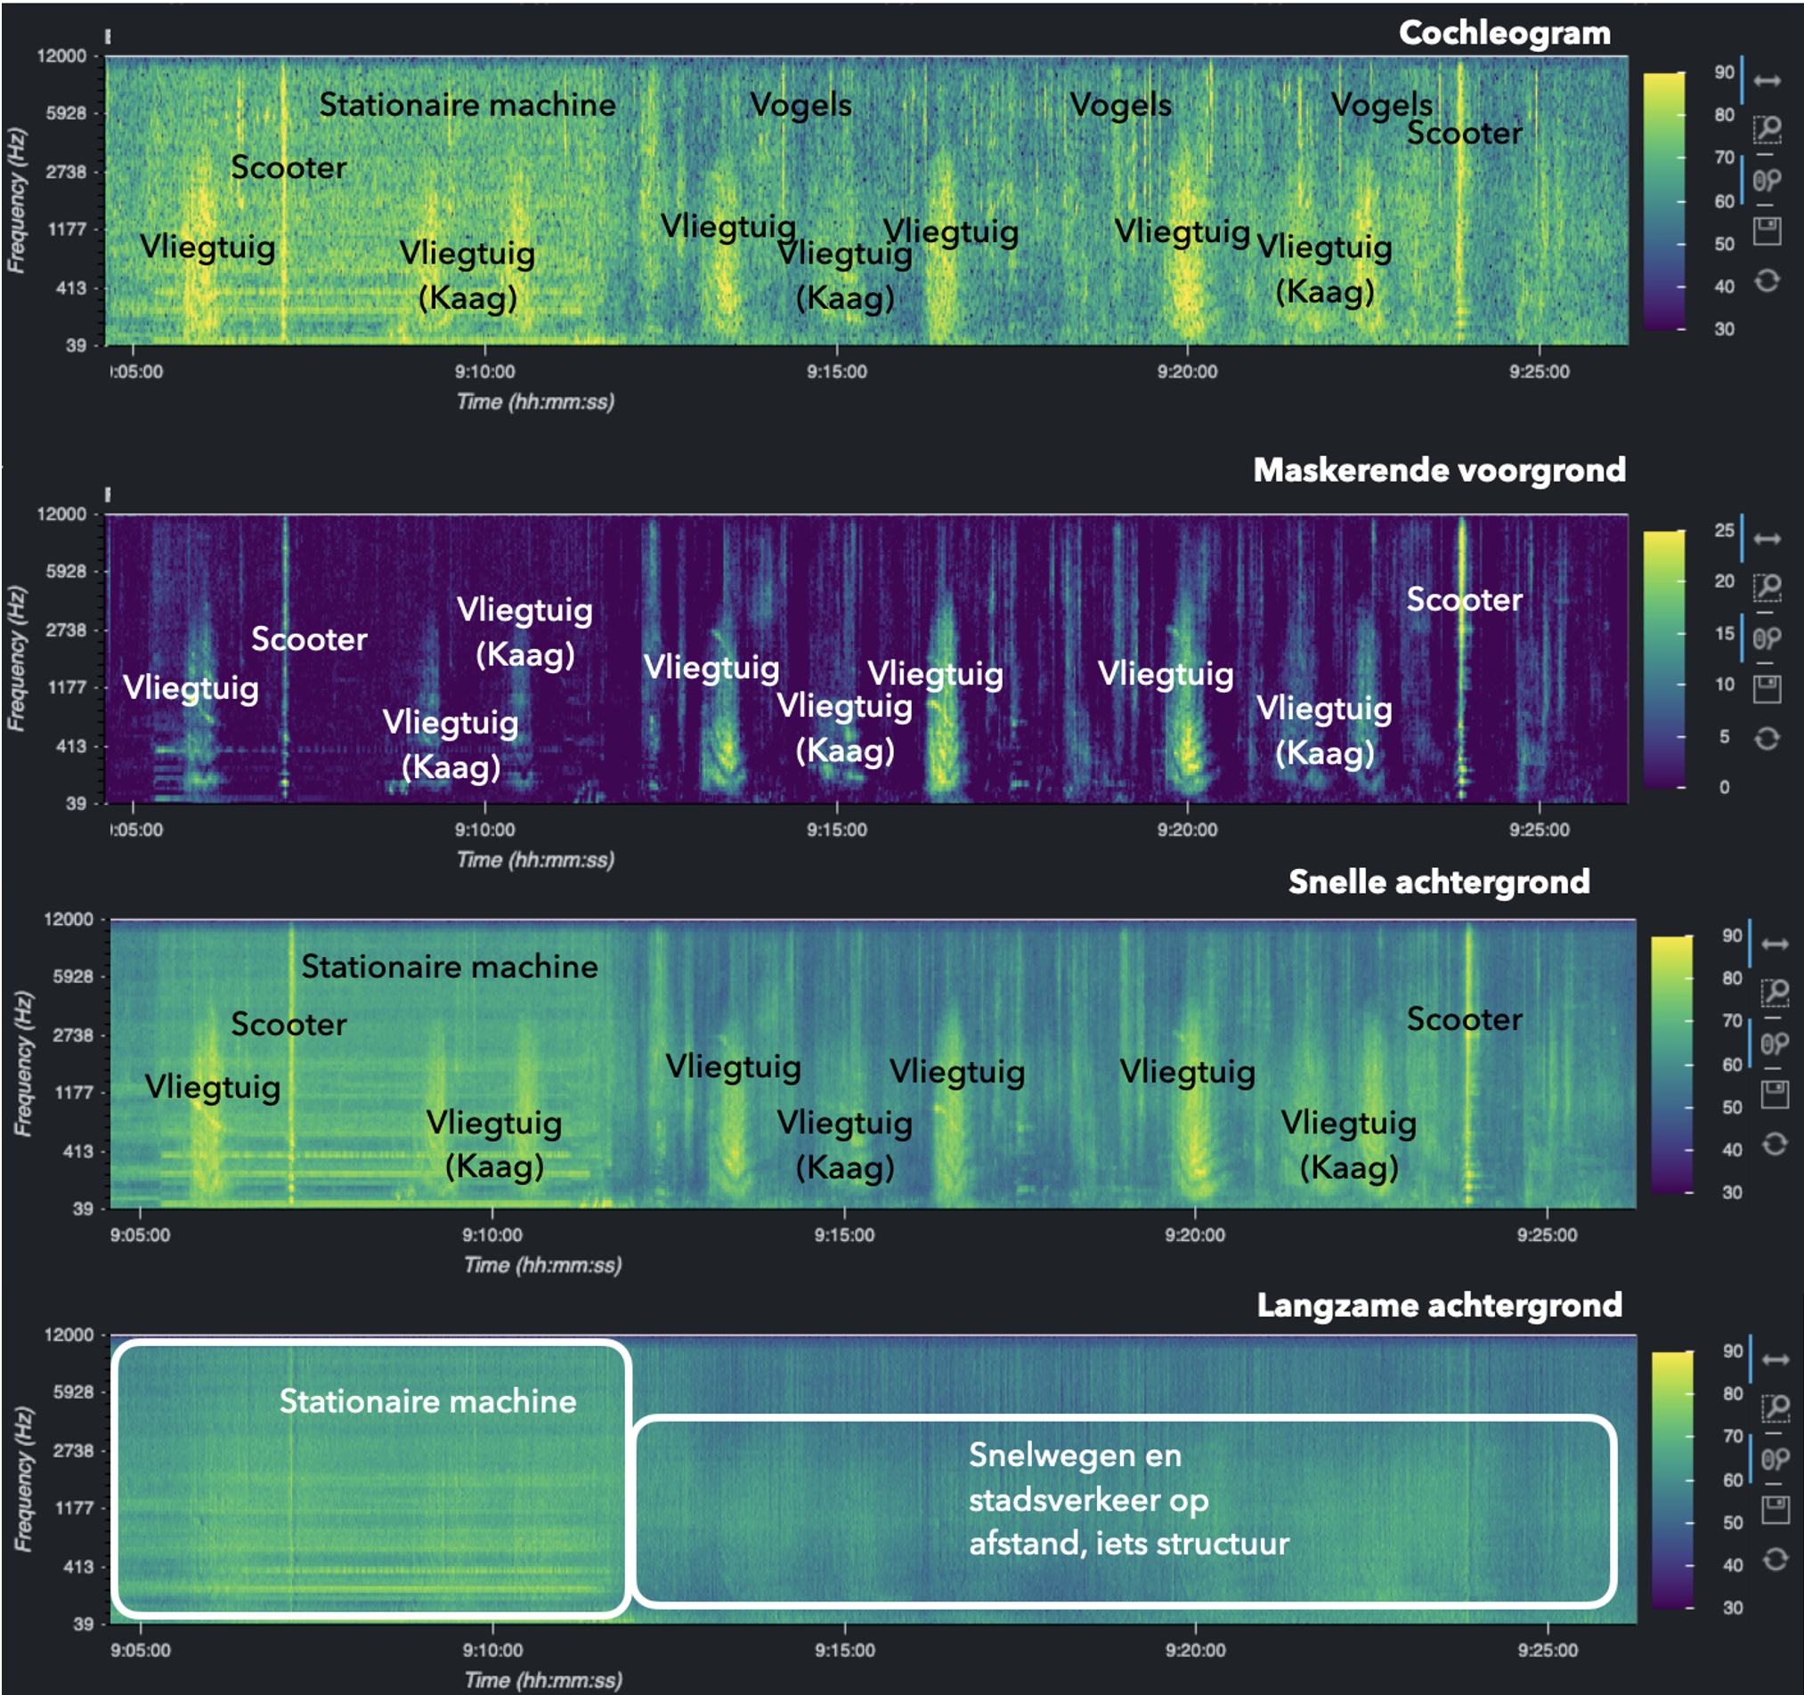The height and width of the screenshot is (1695, 1804).
Task: Save the Langzame achtergrond plot image
Action: pos(1776,1510)
